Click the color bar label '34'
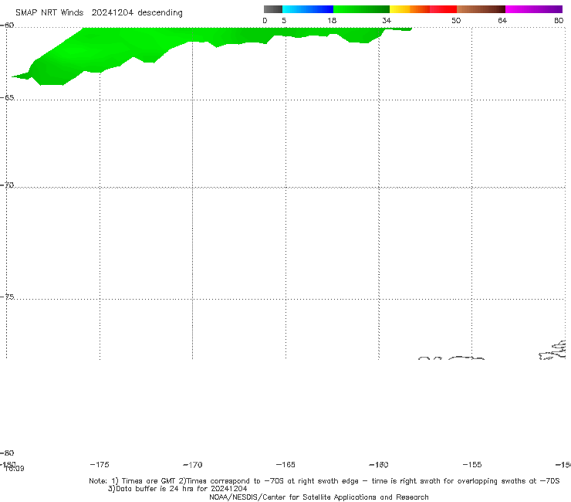This screenshot has width=571, height=502. (387, 21)
